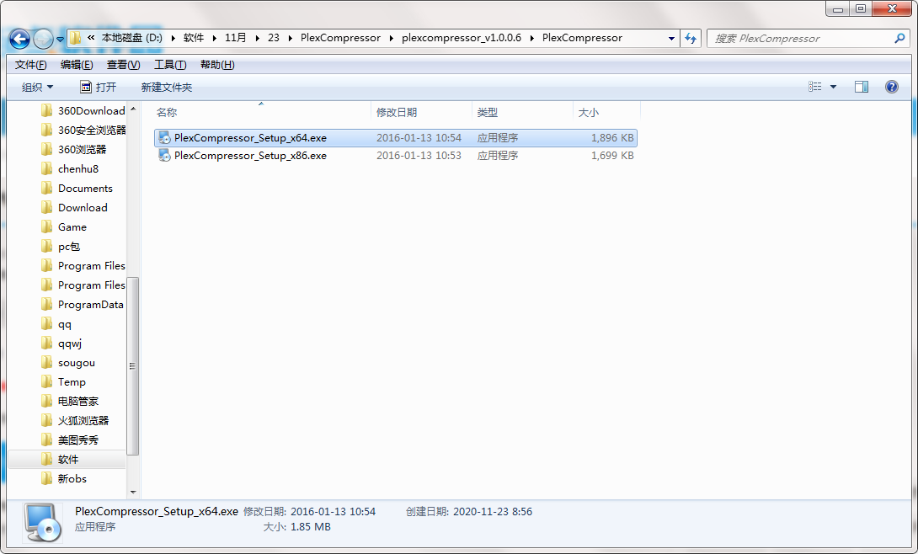The image size is (918, 554).
Task: Toggle the preview pane
Action: coord(862,88)
